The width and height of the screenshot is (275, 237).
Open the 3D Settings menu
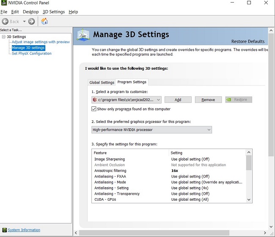point(54,12)
